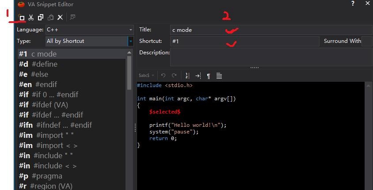Create a new snippet with New icon

pyautogui.click(x=21, y=17)
